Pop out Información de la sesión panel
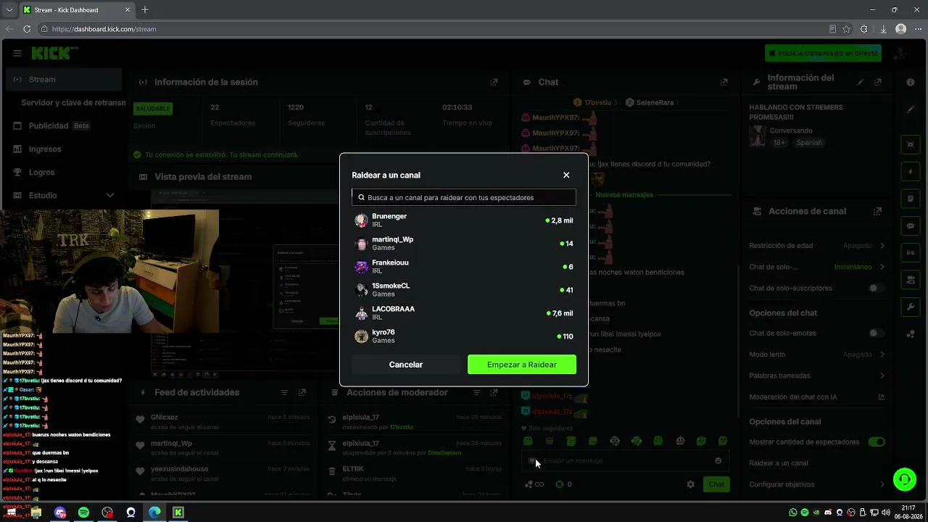The height and width of the screenshot is (522, 928). (494, 83)
